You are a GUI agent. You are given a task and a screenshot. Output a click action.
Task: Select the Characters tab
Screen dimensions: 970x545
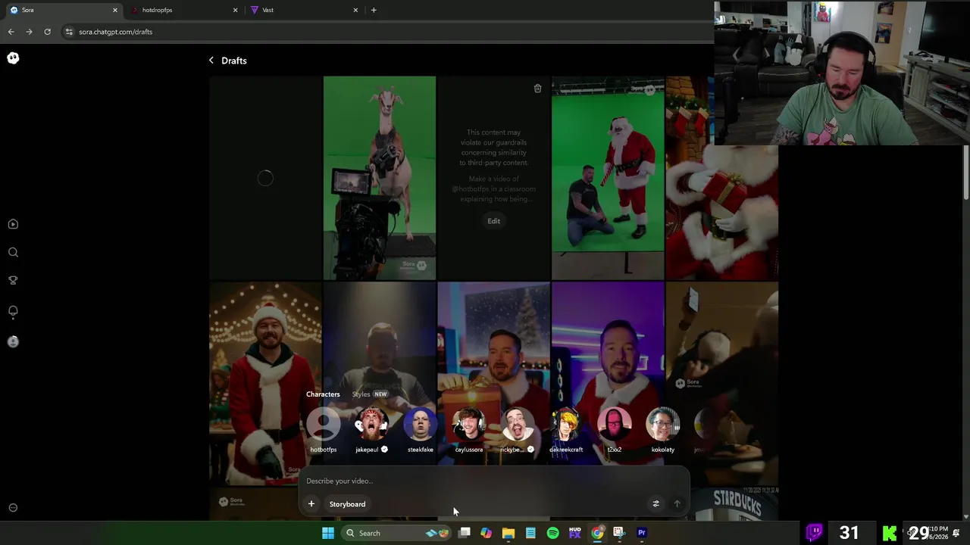pos(323,394)
